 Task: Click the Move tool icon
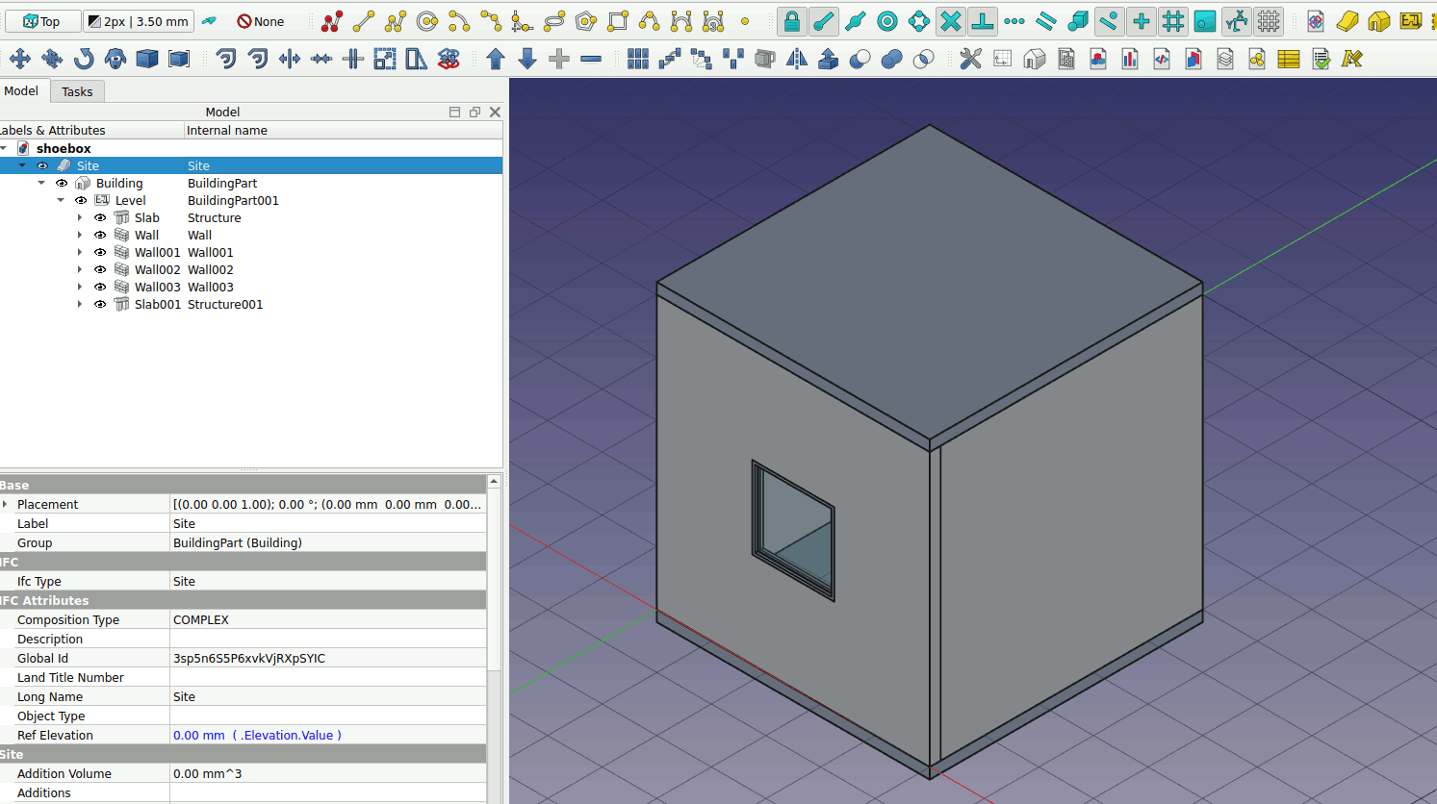[x=20, y=60]
